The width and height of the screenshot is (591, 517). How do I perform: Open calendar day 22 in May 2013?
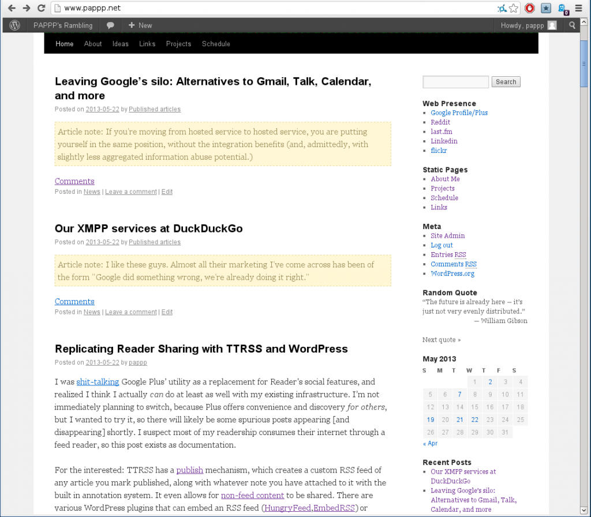(474, 419)
